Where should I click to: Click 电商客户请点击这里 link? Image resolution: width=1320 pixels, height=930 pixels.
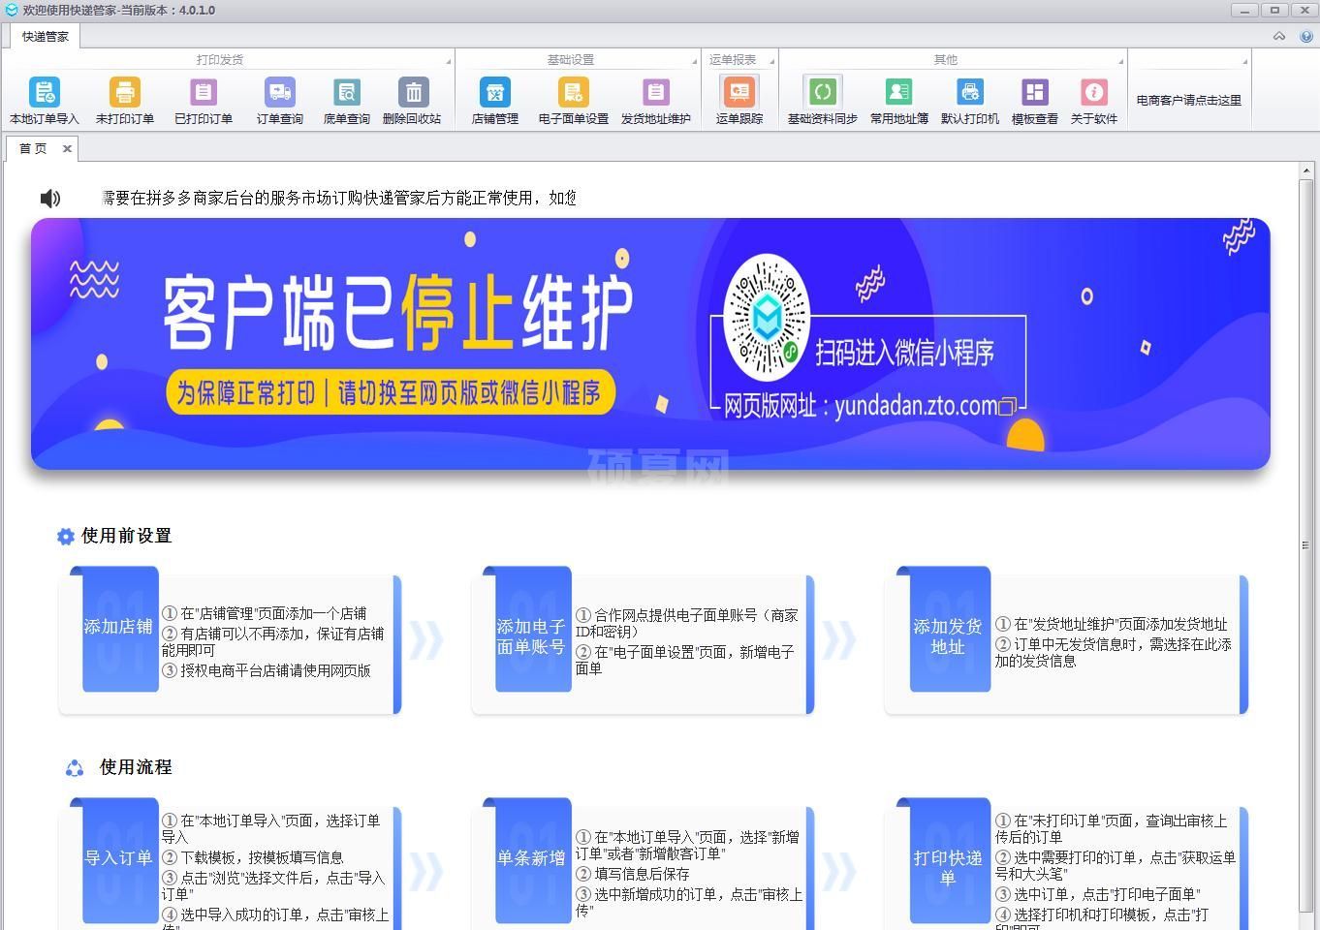1189,100
